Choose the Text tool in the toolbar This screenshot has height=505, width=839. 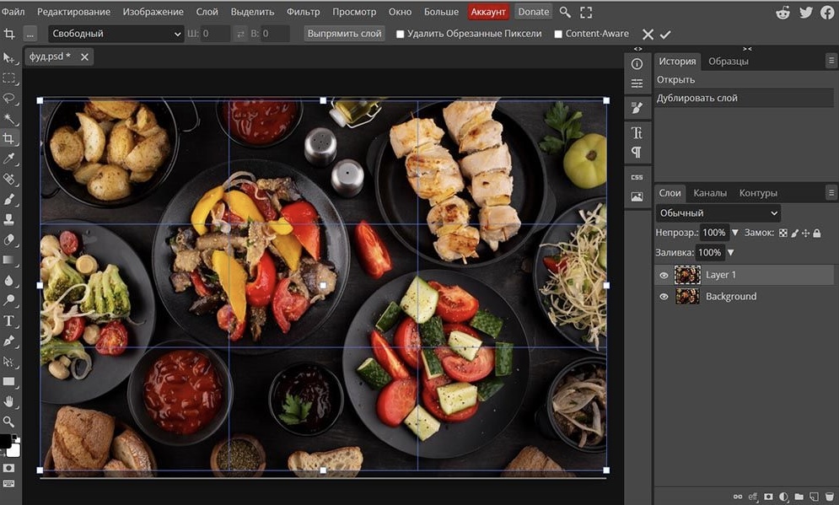tap(9, 320)
